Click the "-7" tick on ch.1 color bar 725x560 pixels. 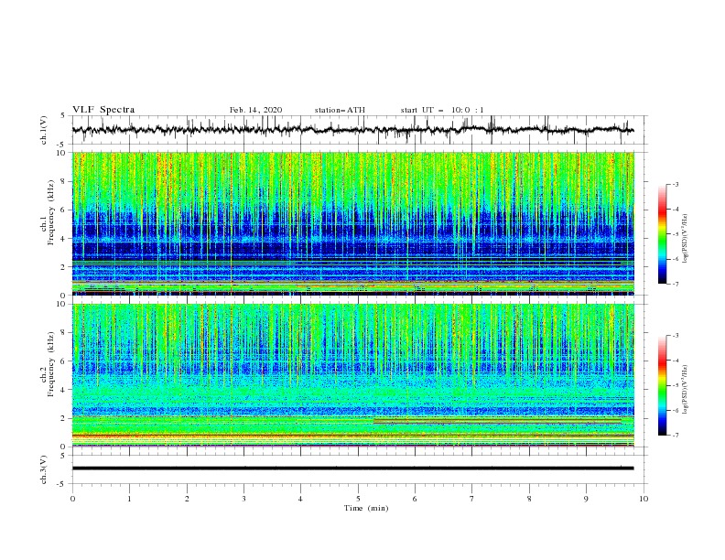click(675, 284)
